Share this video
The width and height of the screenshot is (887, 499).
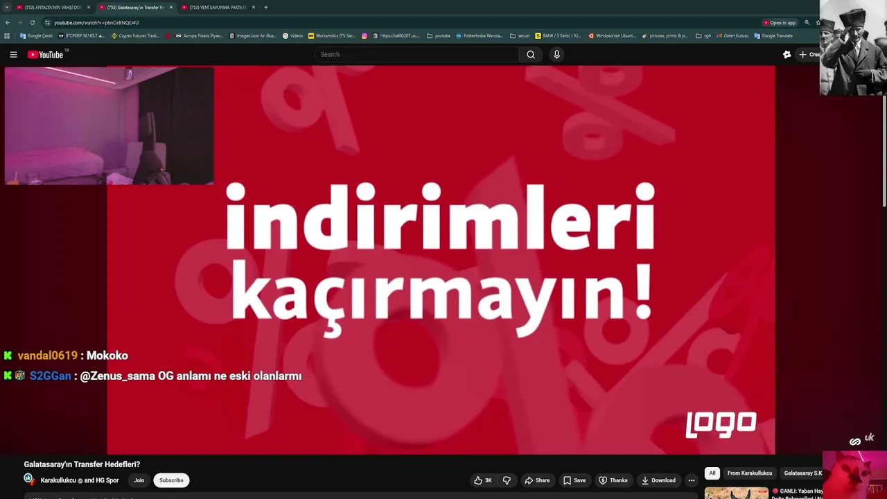point(537,480)
